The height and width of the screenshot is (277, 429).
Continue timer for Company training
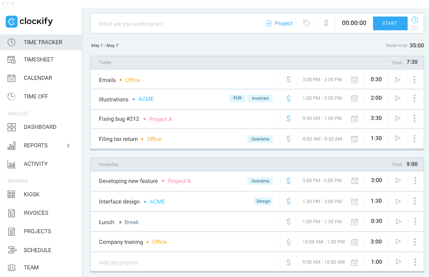[398, 241]
